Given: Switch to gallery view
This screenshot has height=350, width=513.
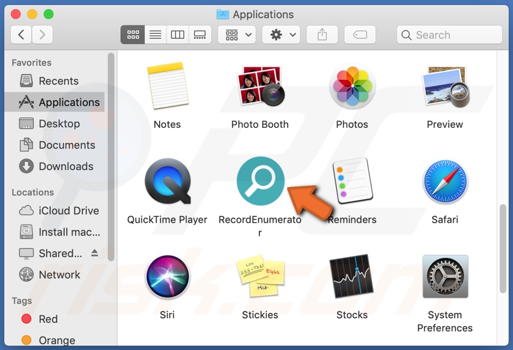Looking at the screenshot, I should (x=199, y=34).
